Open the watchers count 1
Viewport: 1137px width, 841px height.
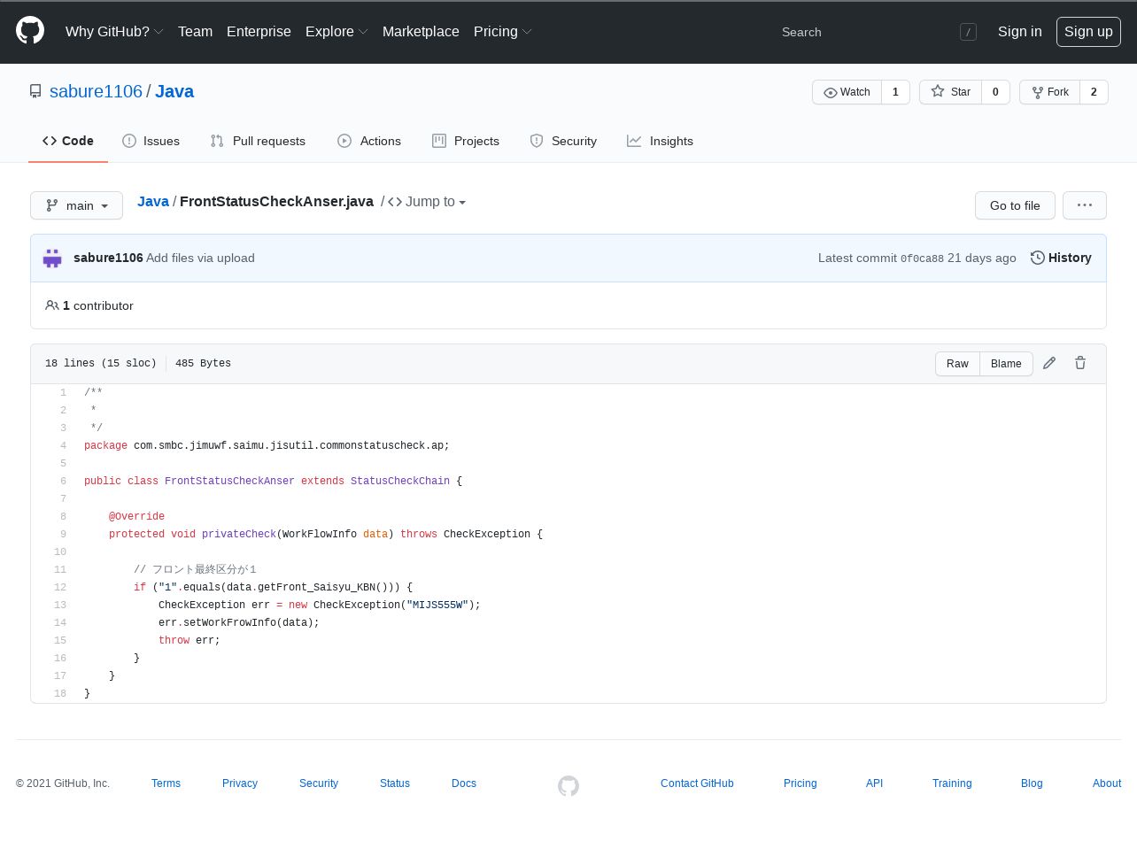click(x=895, y=92)
